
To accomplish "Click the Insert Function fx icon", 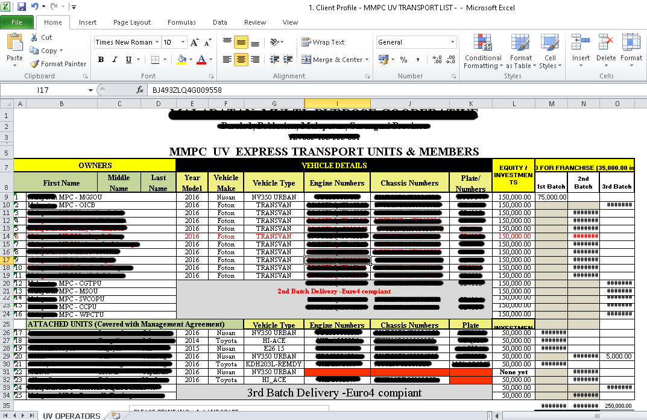I will pyautogui.click(x=140, y=90).
